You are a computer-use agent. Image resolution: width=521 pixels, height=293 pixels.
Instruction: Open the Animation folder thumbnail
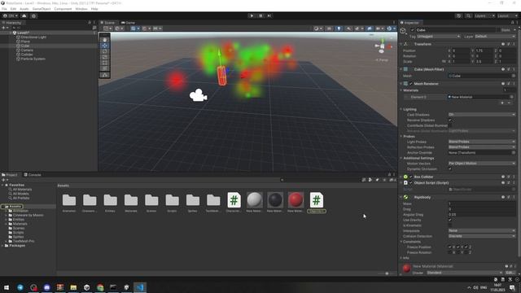tap(69, 202)
